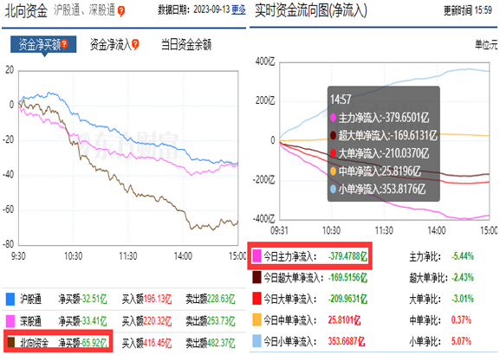The image size is (500, 355).
Task: Click help icon beside 沪股通、深股通 title
Action: [121, 11]
